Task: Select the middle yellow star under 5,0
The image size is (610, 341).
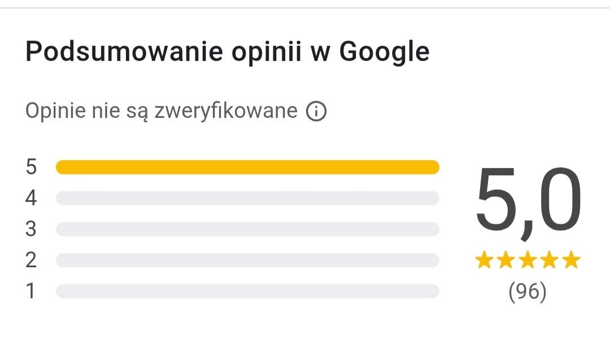Action: coord(528,260)
